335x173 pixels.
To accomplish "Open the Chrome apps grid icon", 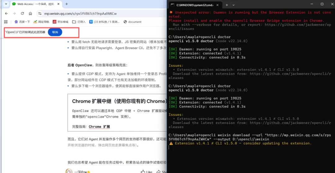I will tap(6, 22).
